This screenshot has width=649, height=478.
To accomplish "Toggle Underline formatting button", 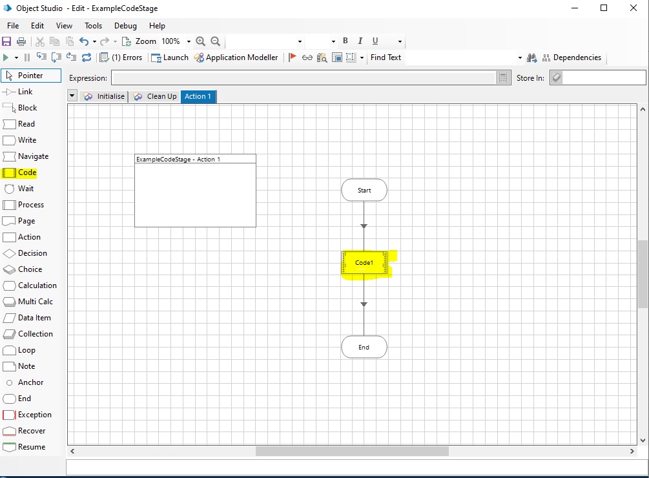I will click(x=375, y=41).
